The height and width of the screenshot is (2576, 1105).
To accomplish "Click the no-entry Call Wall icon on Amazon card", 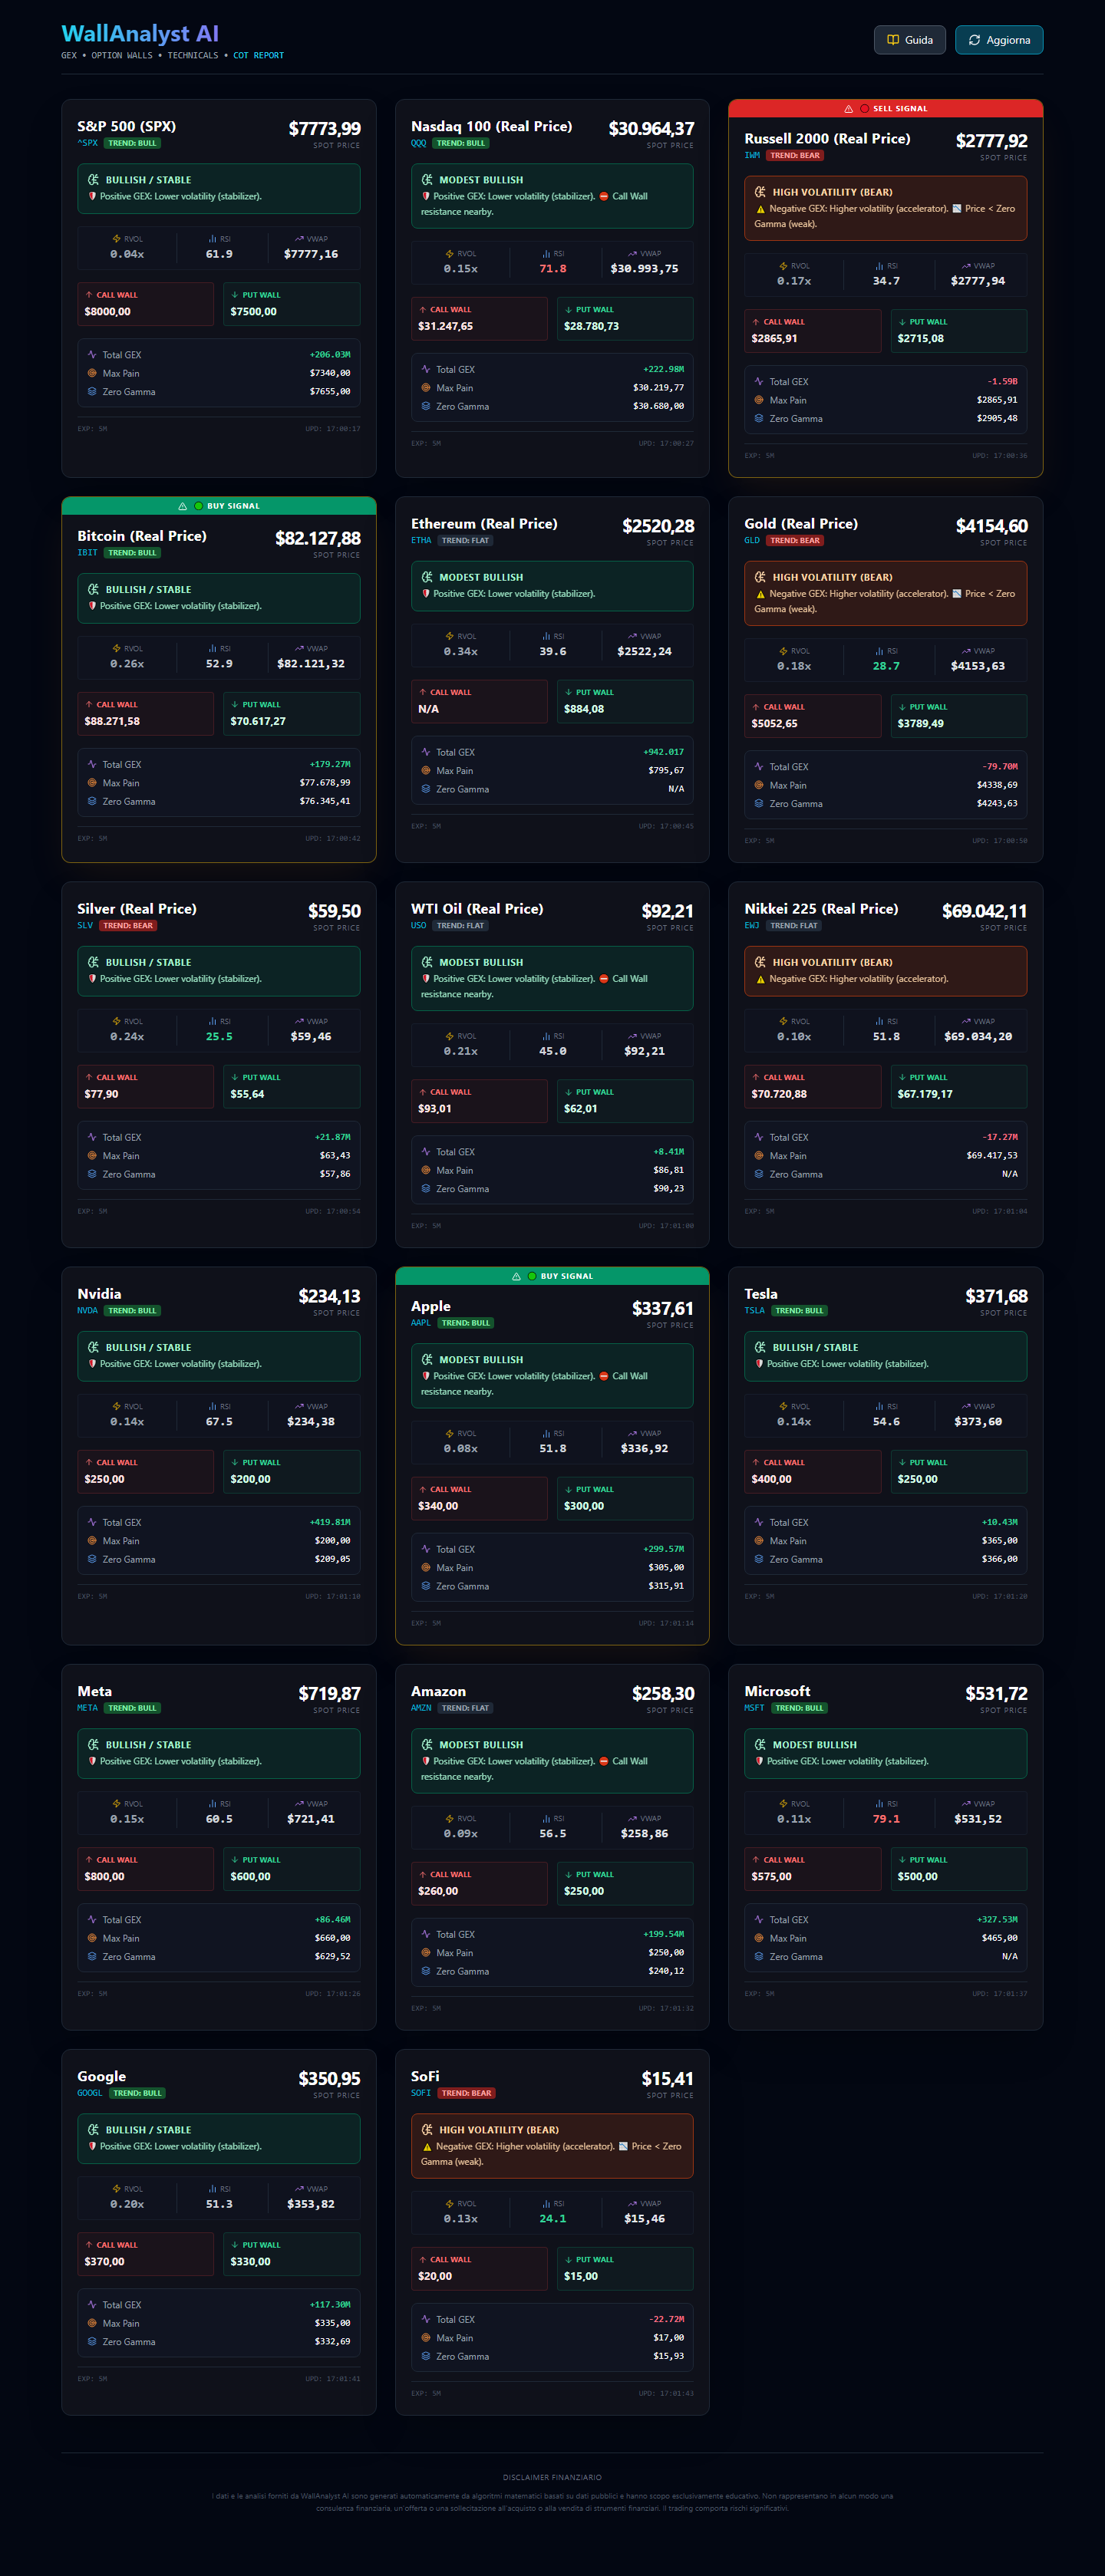I will (604, 1761).
